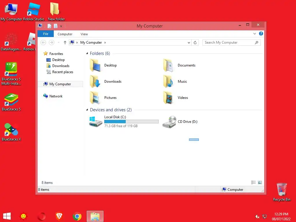Open the File tab

coord(46,34)
